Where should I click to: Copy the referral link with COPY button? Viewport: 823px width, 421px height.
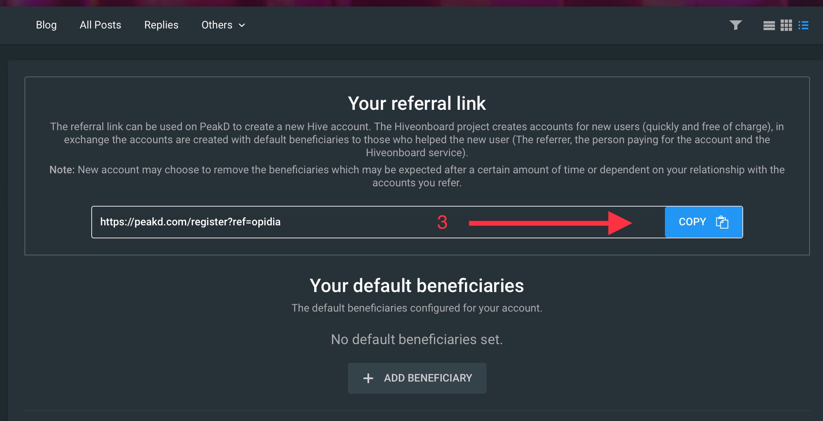(704, 222)
